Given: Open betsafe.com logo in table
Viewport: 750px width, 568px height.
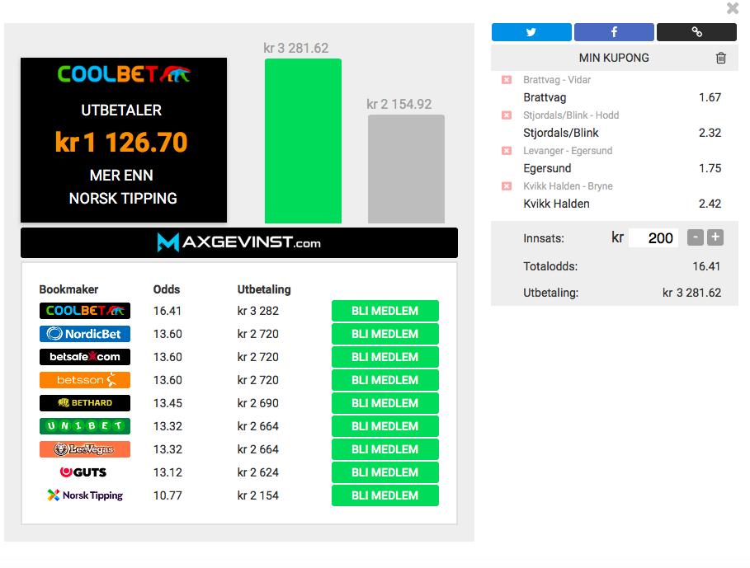Looking at the screenshot, I should [x=85, y=357].
